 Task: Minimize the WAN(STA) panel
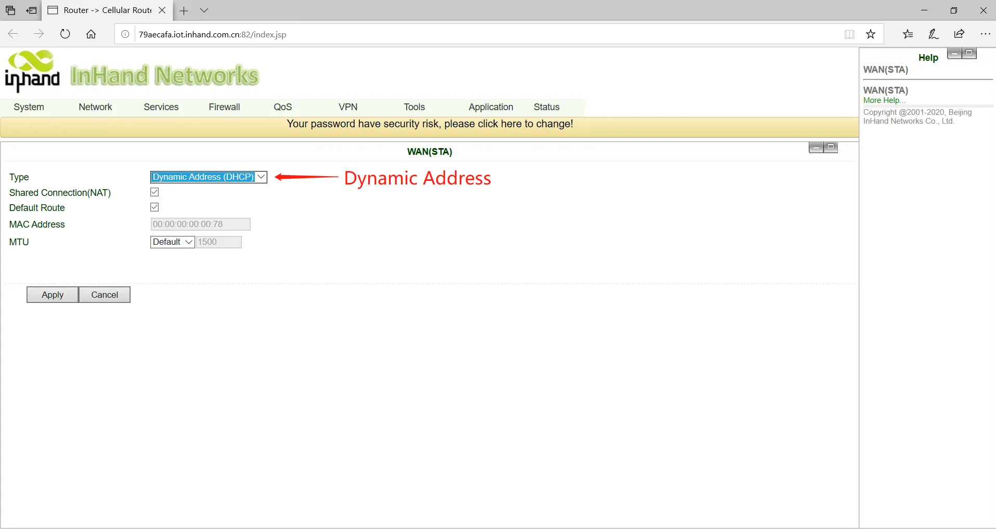click(x=816, y=148)
